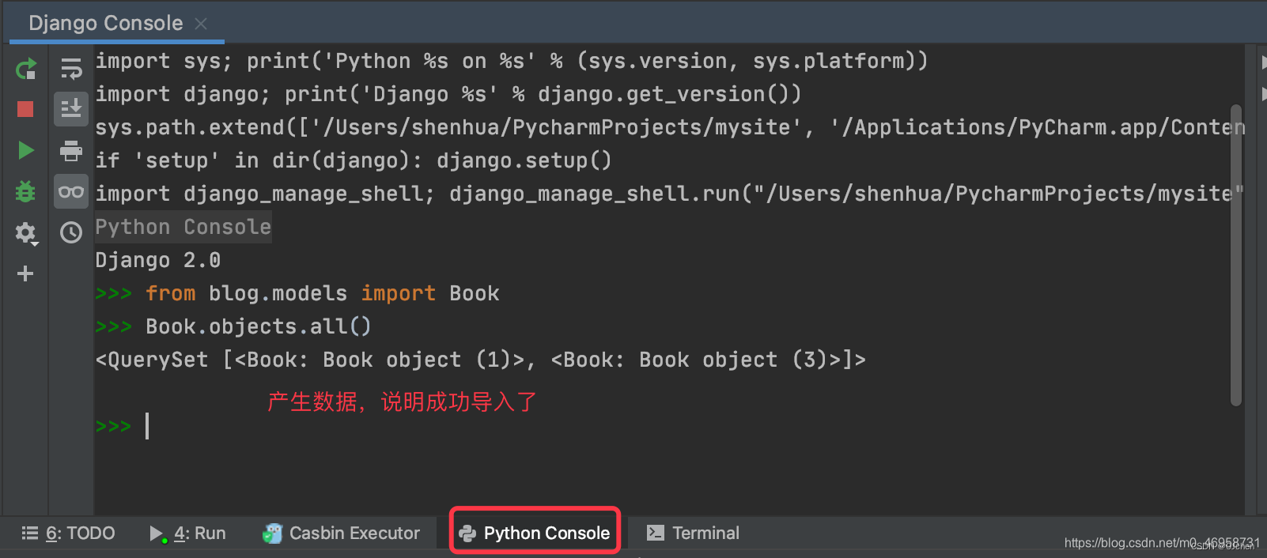The height and width of the screenshot is (558, 1267).
Task: Click the "if 'setup' in dir(django)" line
Action: point(354,160)
